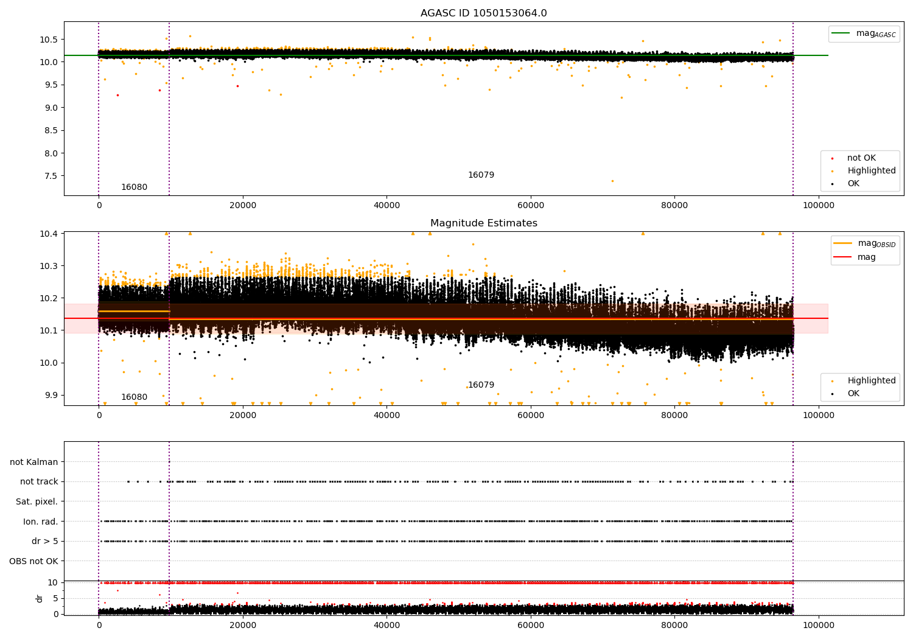
Task: Click the orange line key beside mag OBSID
Action: [x=842, y=243]
